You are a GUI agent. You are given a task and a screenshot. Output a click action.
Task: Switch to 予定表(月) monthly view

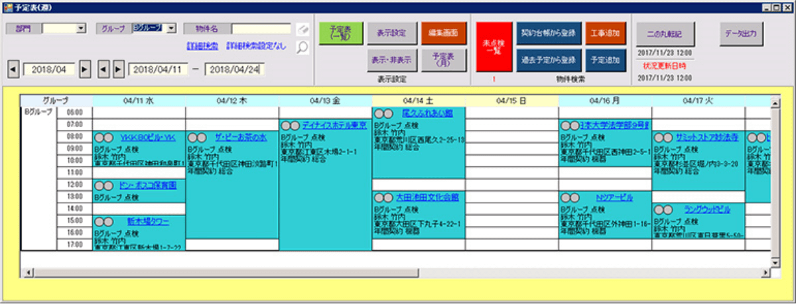(x=444, y=60)
